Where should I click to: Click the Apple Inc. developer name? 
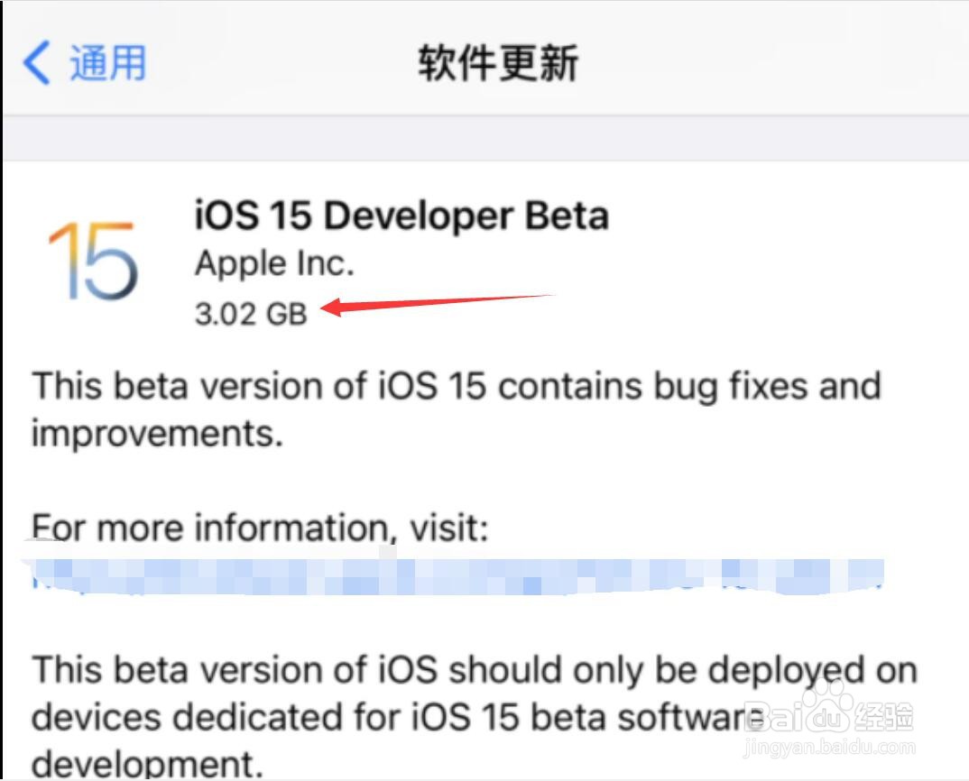(274, 263)
